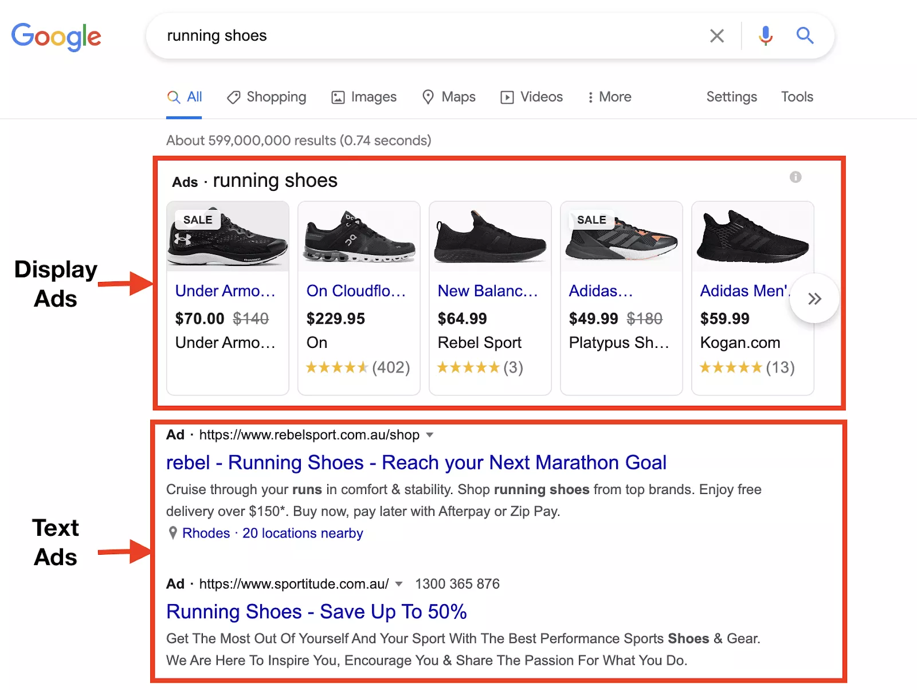Click the $229.95 price

[x=335, y=319]
